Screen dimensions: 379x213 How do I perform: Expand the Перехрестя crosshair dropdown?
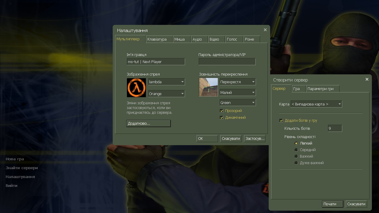[237, 82]
